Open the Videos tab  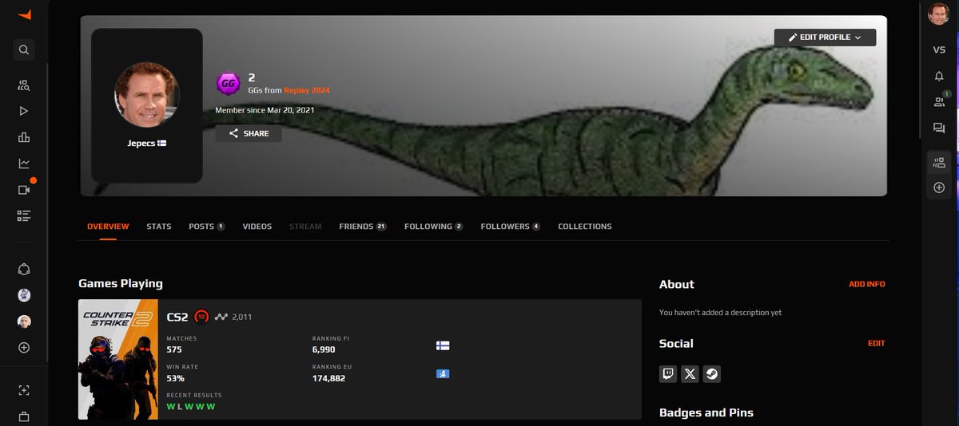(x=257, y=227)
